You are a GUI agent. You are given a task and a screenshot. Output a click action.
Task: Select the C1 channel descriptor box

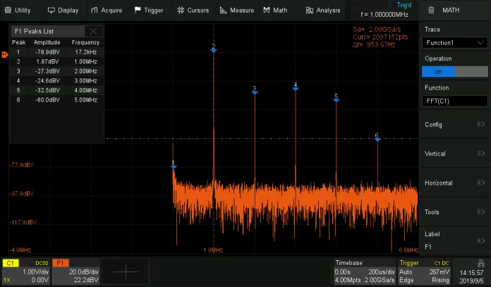coord(25,271)
